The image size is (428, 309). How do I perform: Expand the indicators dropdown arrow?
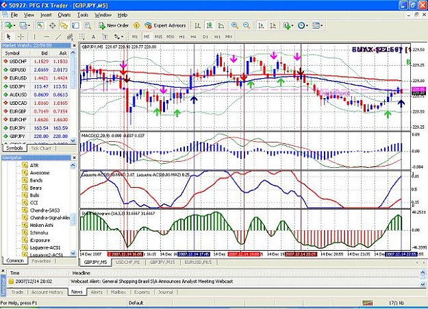click(x=292, y=25)
